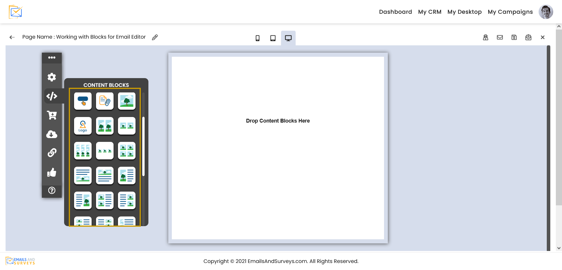Toggle mobile preview mode
Screen dimensions: 562x270
(x=258, y=38)
